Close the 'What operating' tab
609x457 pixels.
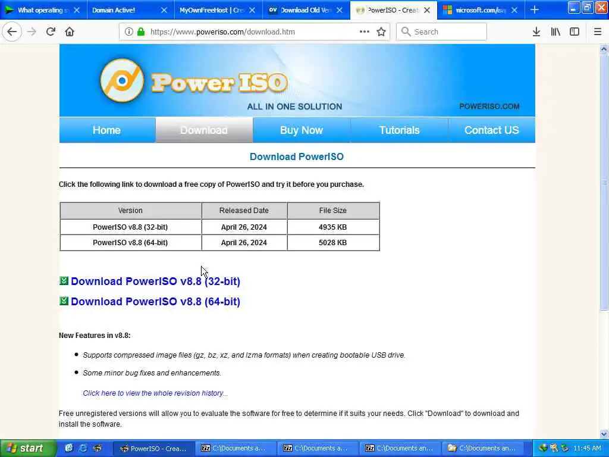tap(77, 10)
